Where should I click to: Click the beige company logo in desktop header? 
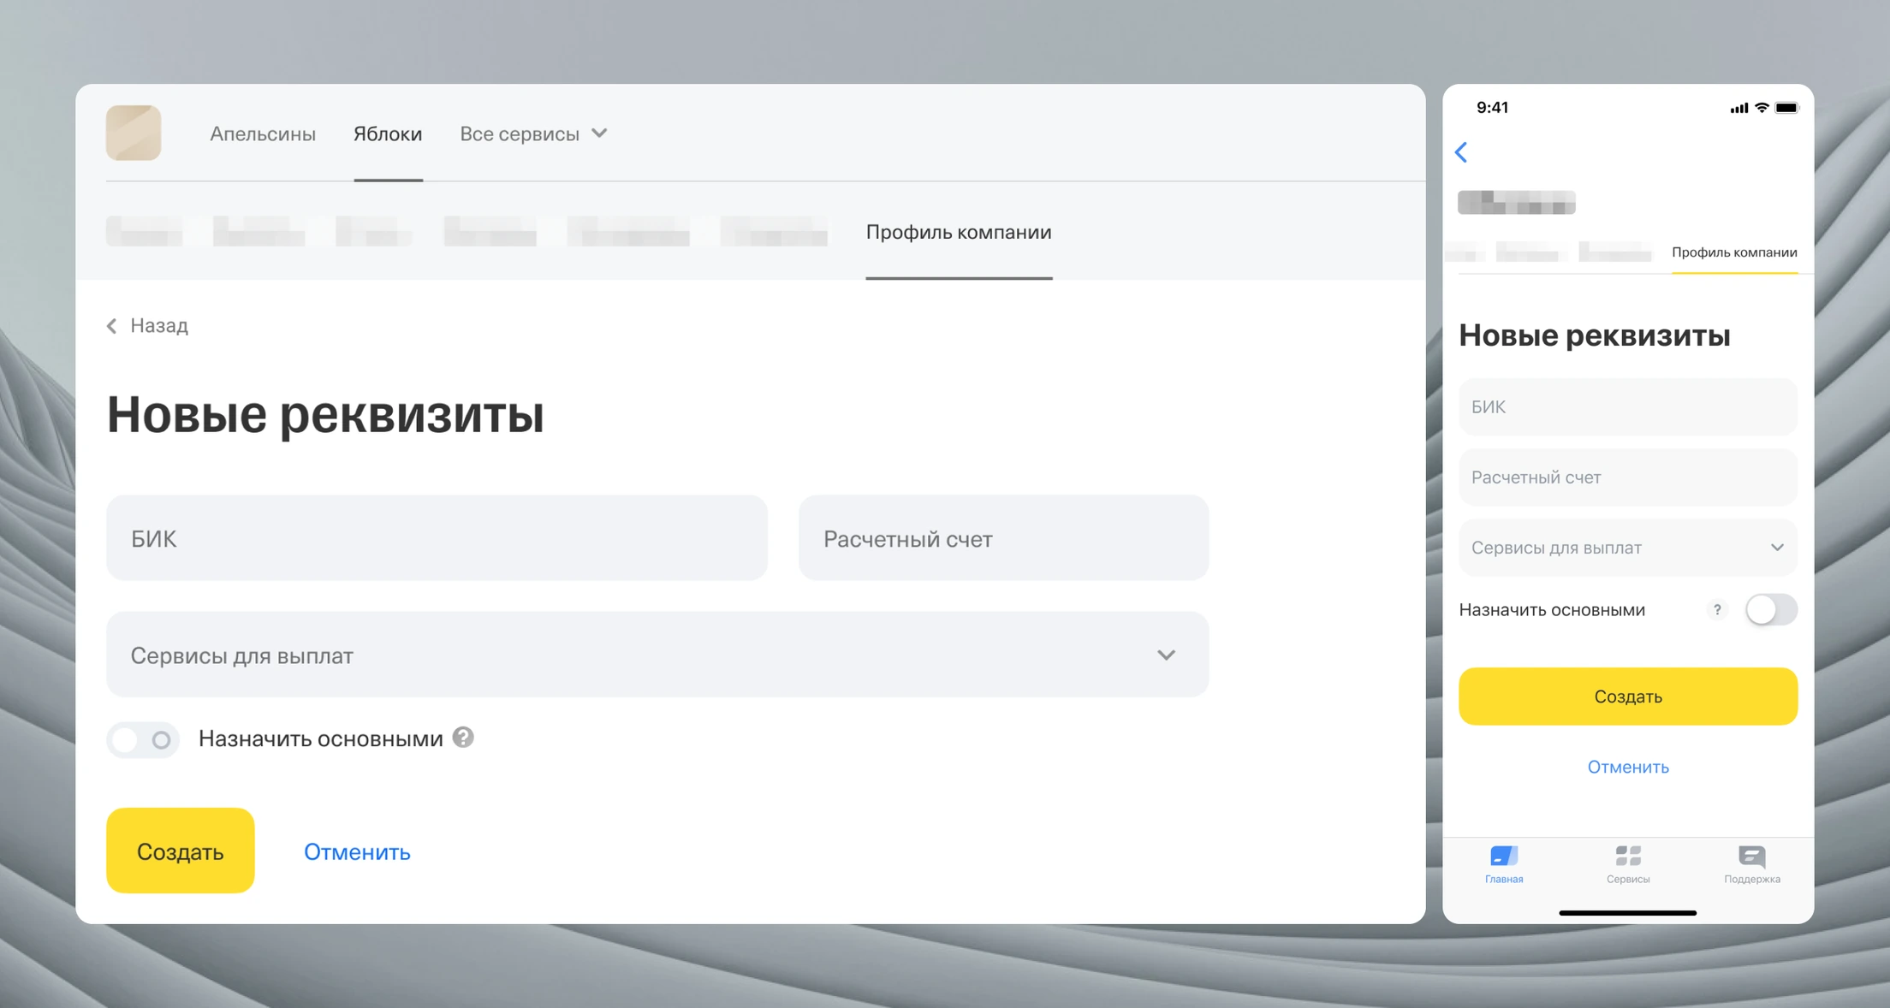click(134, 133)
